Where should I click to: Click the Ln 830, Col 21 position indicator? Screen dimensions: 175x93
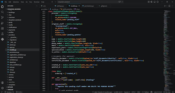(118, 92)
